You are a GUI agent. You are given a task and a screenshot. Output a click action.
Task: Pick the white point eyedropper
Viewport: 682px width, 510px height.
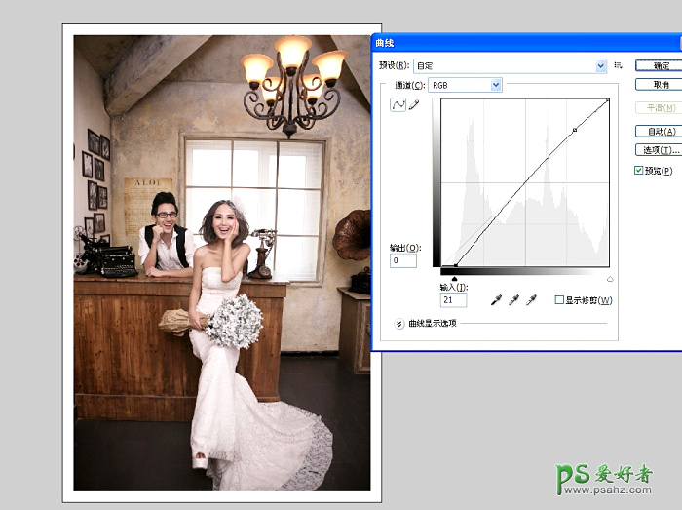[531, 300]
